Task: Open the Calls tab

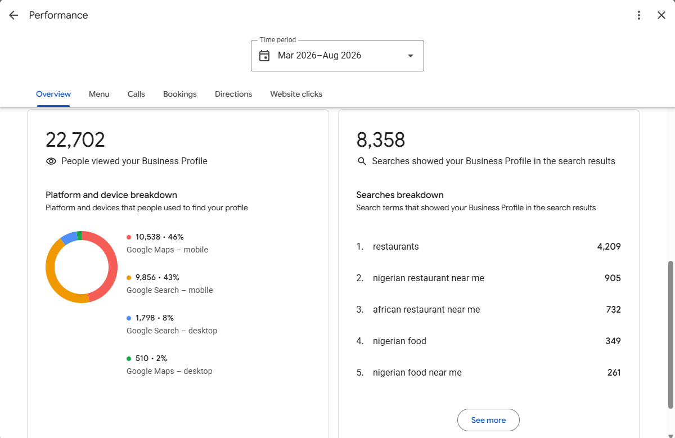Action: [x=136, y=94]
